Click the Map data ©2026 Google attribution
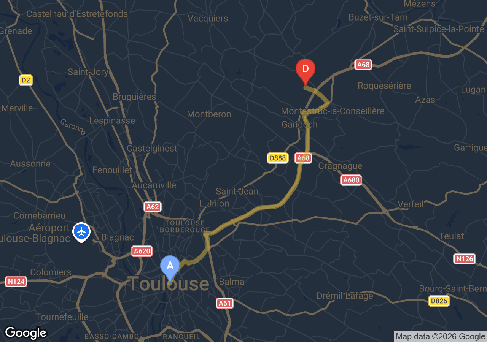 [440, 336]
